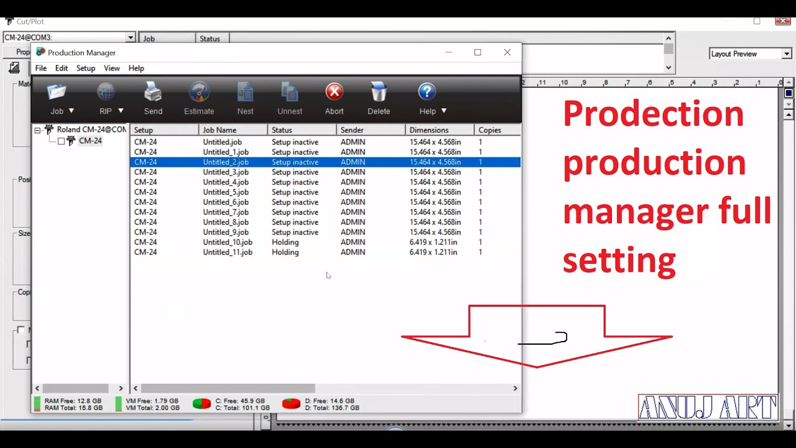The width and height of the screenshot is (796, 448).
Task: Select the Untitled_8.job row
Action: click(326, 222)
